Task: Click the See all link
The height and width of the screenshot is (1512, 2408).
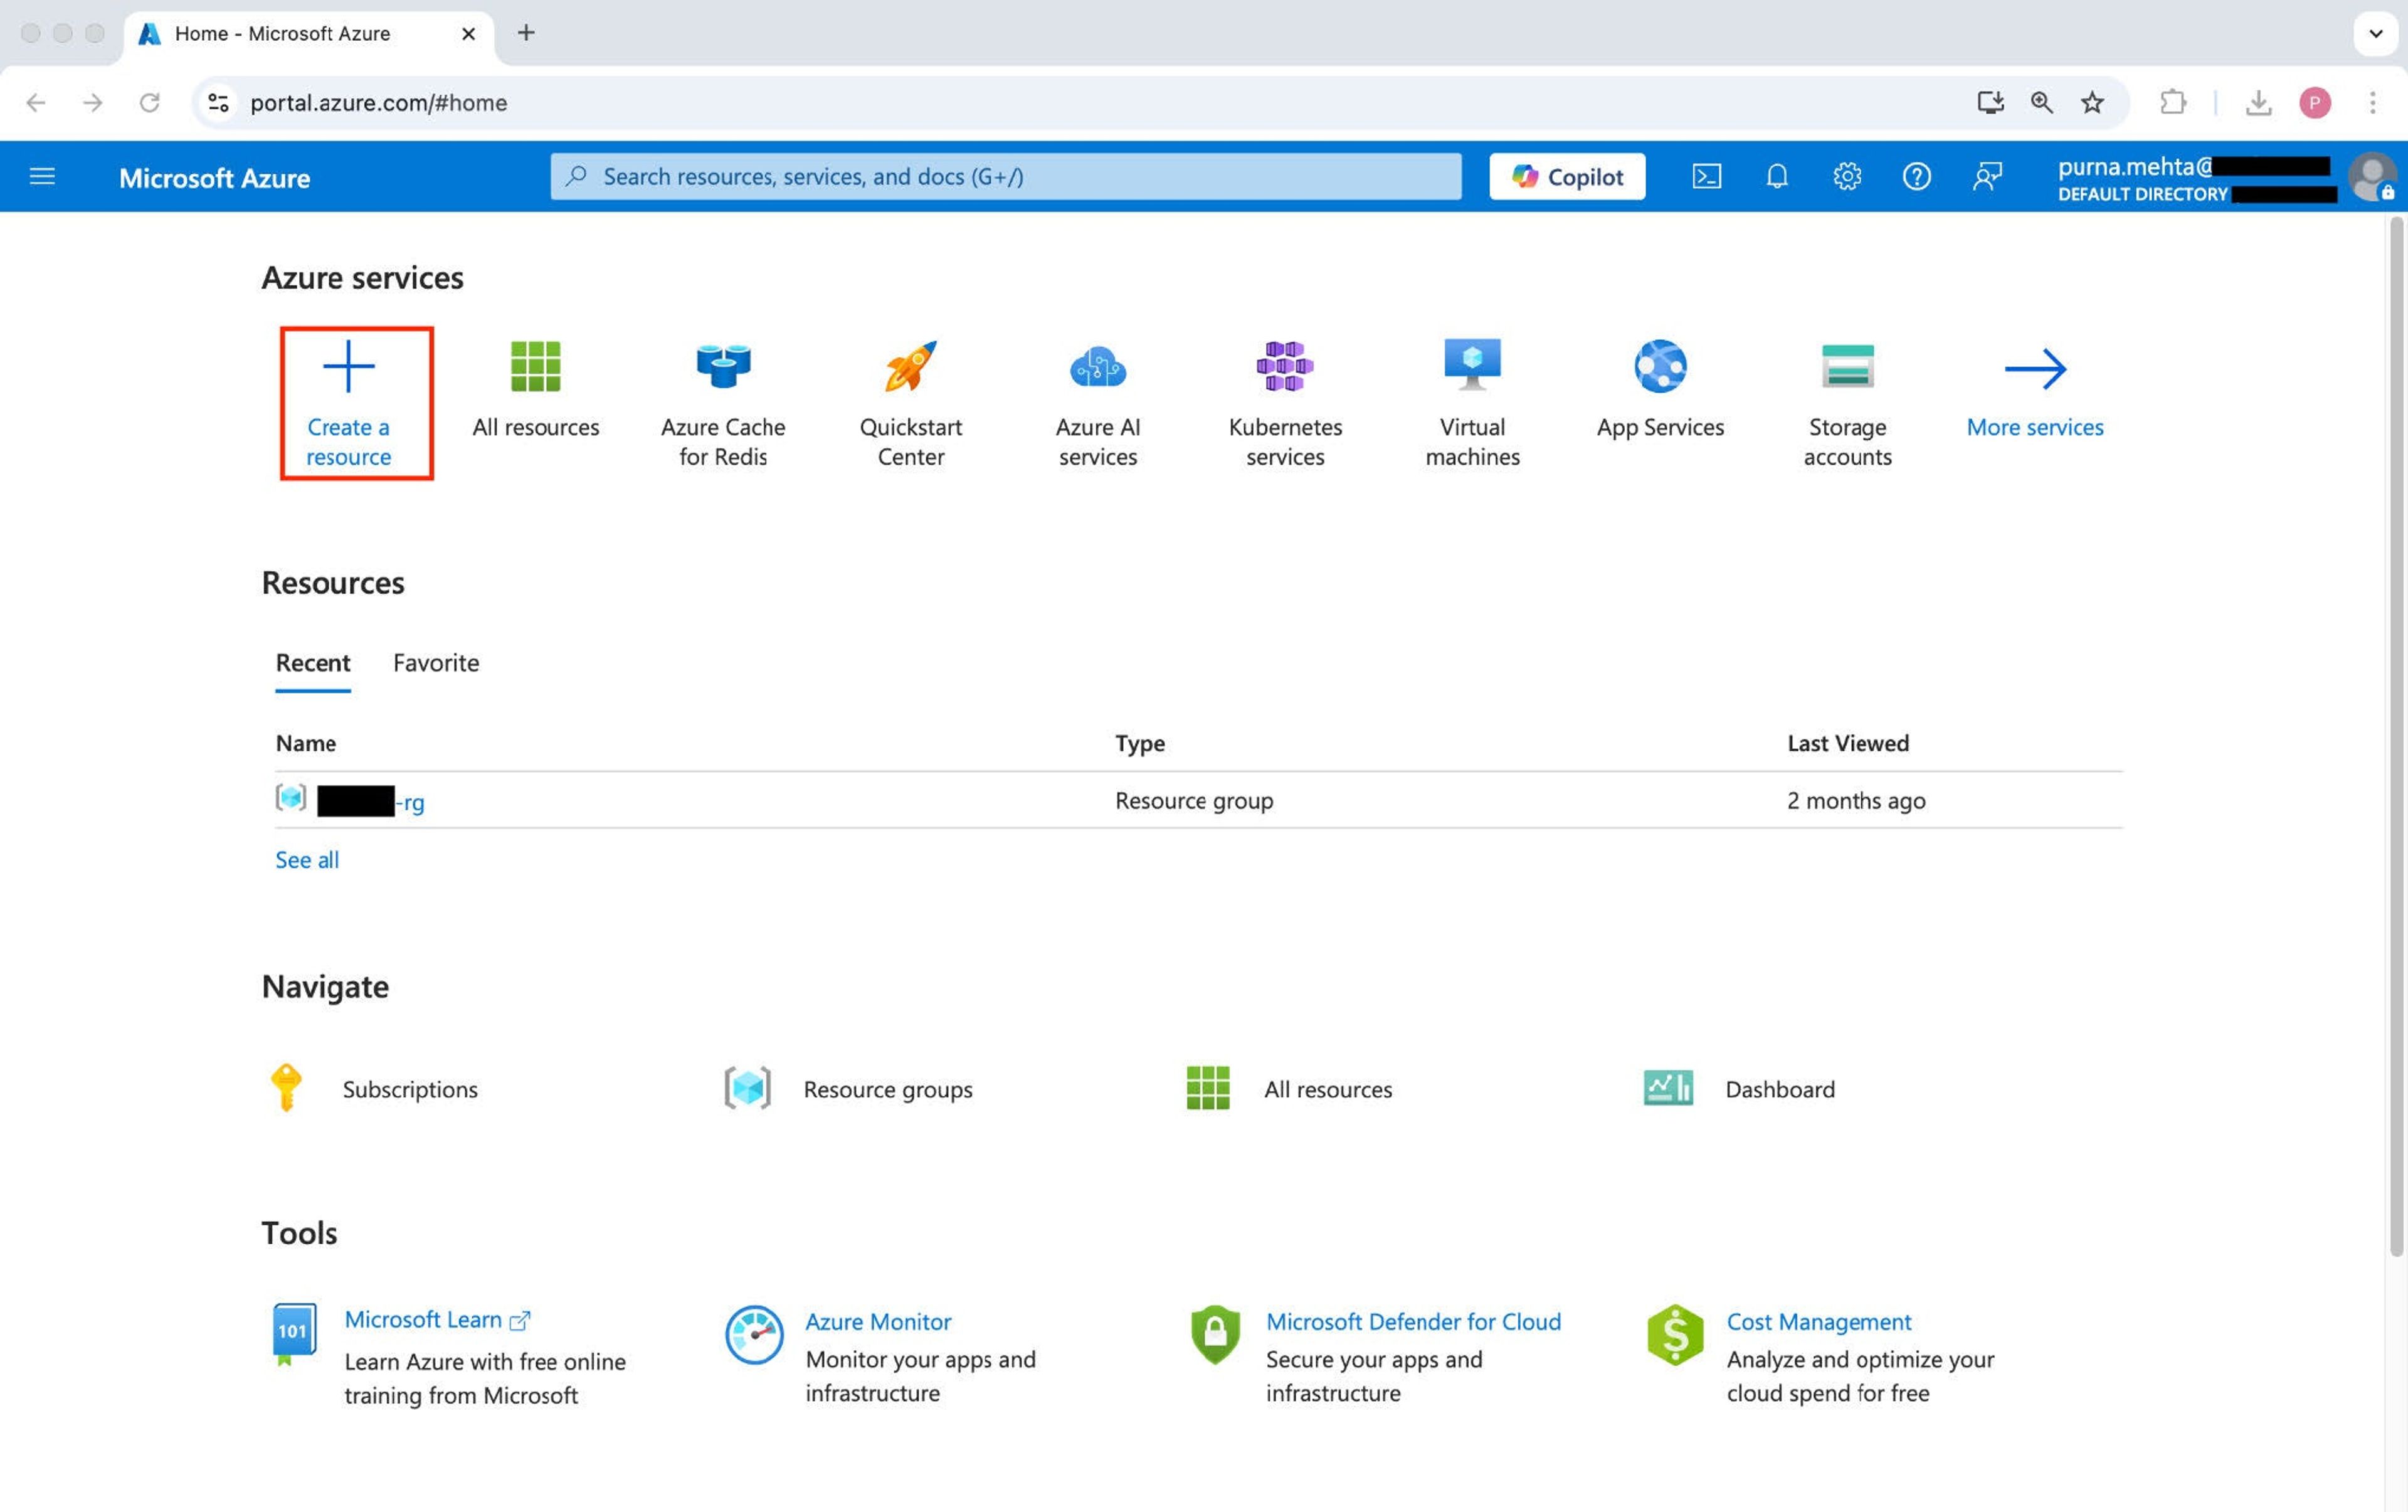Action: pyautogui.click(x=307, y=859)
